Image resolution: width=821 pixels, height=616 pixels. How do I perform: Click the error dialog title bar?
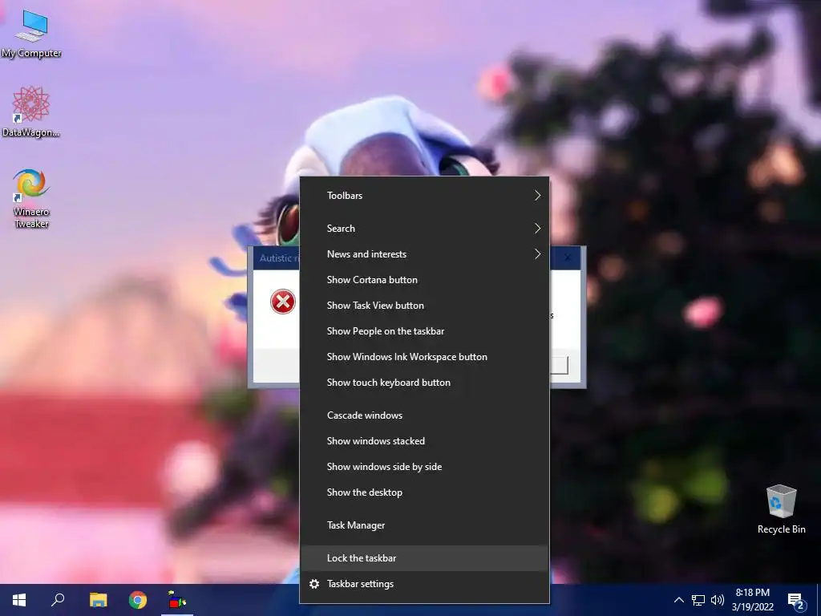click(277, 257)
